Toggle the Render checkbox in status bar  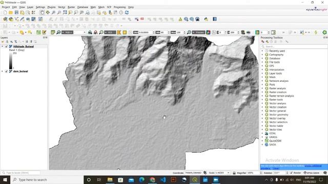coord(292,173)
